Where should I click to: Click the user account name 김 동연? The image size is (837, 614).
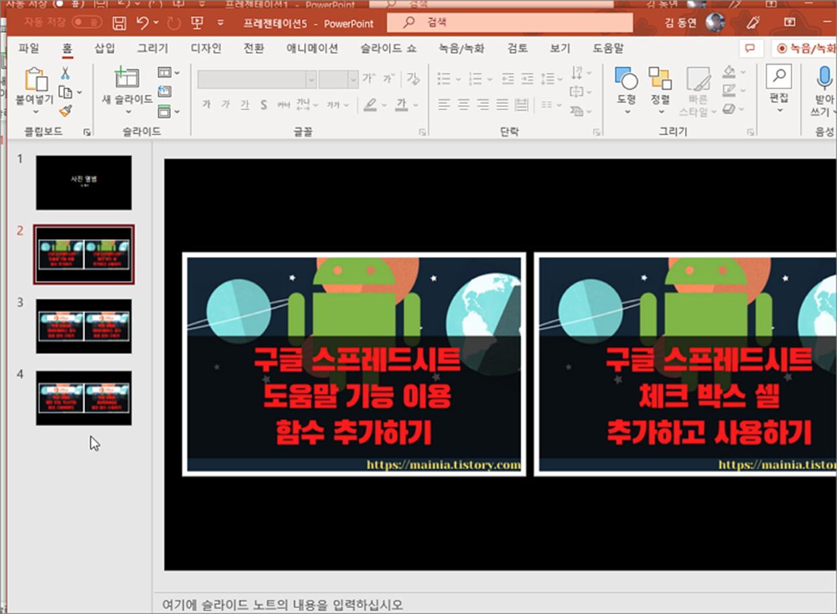click(681, 23)
